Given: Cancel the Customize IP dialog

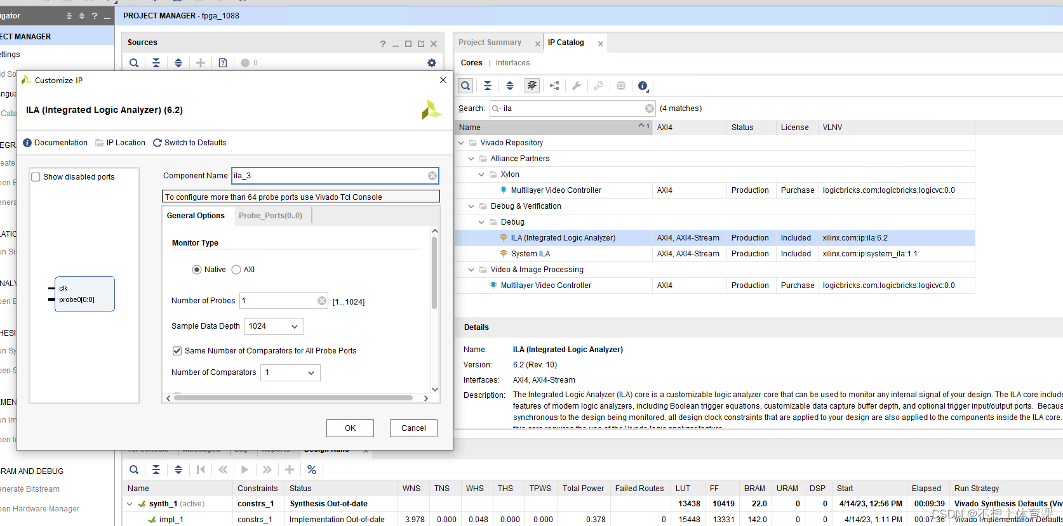Looking at the screenshot, I should pyautogui.click(x=413, y=428).
